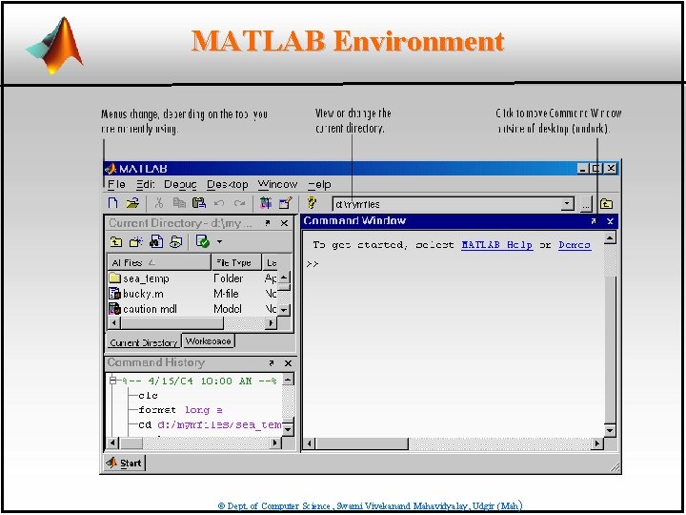The image size is (686, 515).
Task: Open dropdown arrow beside the checkmark report icon
Action: point(220,241)
